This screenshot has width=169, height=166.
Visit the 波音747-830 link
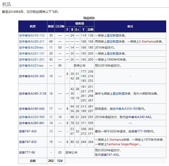click(x=28, y=142)
